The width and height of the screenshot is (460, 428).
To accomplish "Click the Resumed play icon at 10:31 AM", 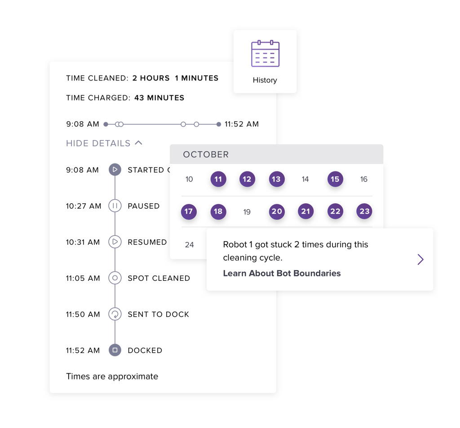I will point(115,242).
